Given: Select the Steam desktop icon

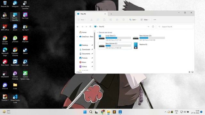Looking at the screenshot, I should [x=25, y=51].
